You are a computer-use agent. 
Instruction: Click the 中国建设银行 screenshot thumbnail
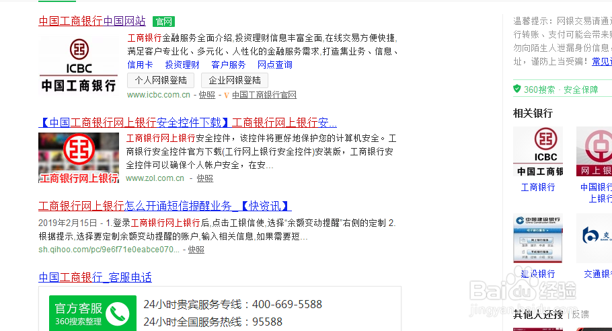coord(538,238)
